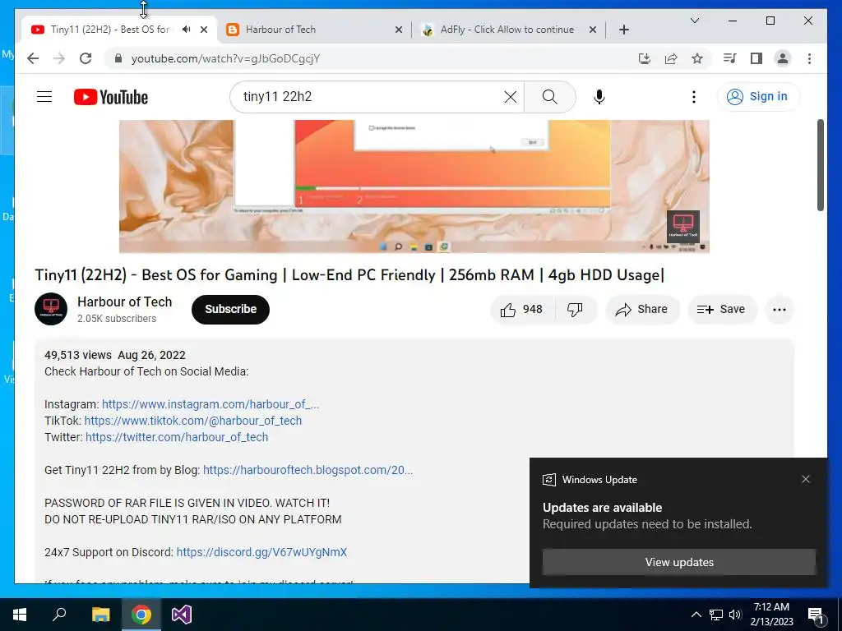This screenshot has height=631, width=842.
Task: Open File Explorer from taskbar
Action: pyautogui.click(x=100, y=615)
